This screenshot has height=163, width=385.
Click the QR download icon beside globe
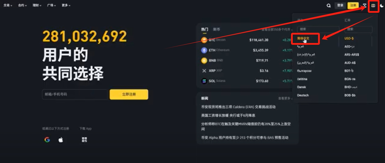(365, 6)
